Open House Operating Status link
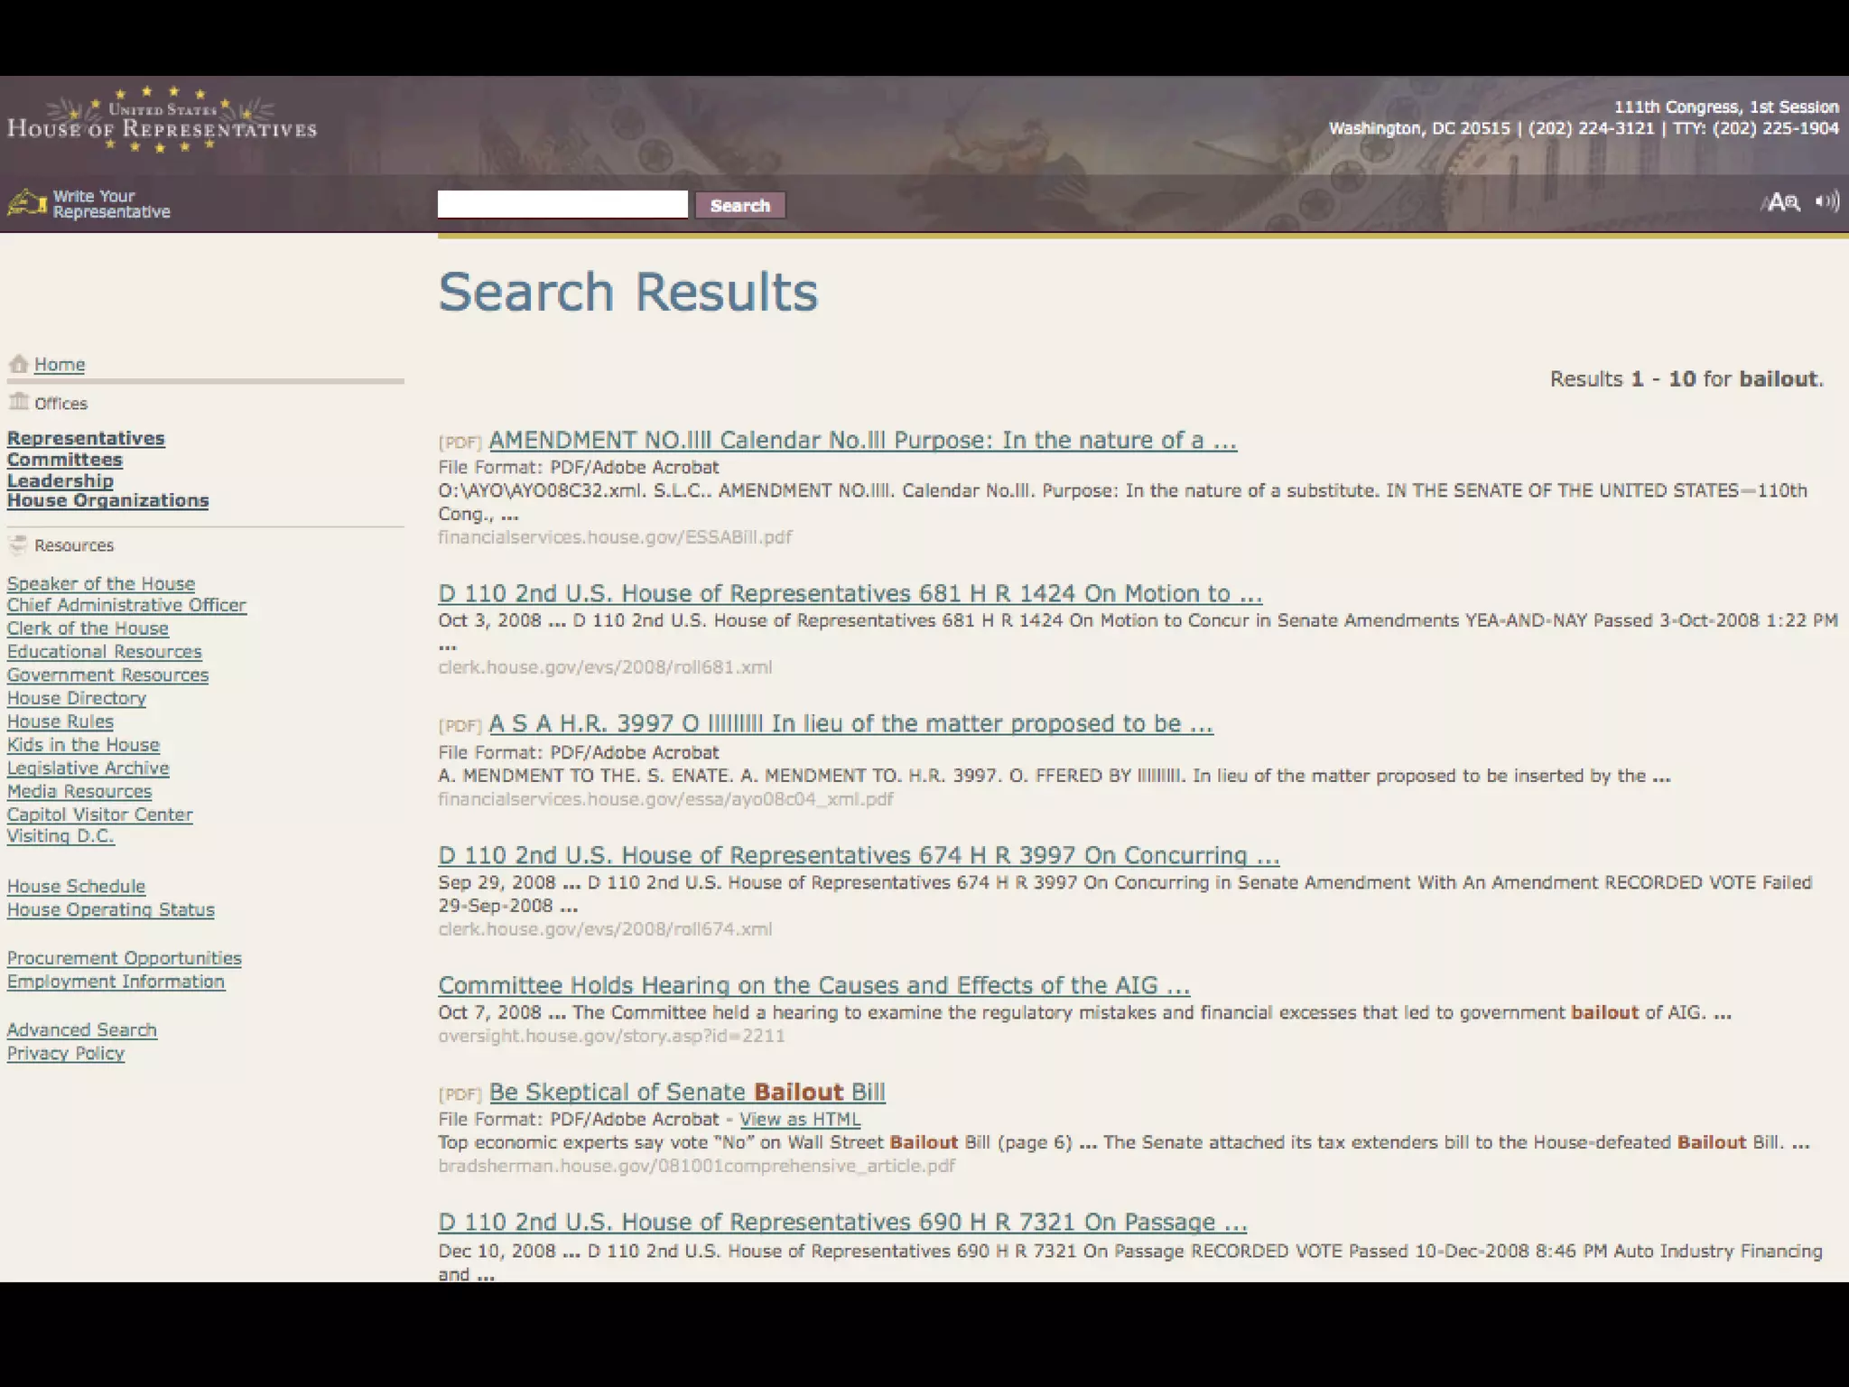The height and width of the screenshot is (1387, 1849). pos(111,910)
